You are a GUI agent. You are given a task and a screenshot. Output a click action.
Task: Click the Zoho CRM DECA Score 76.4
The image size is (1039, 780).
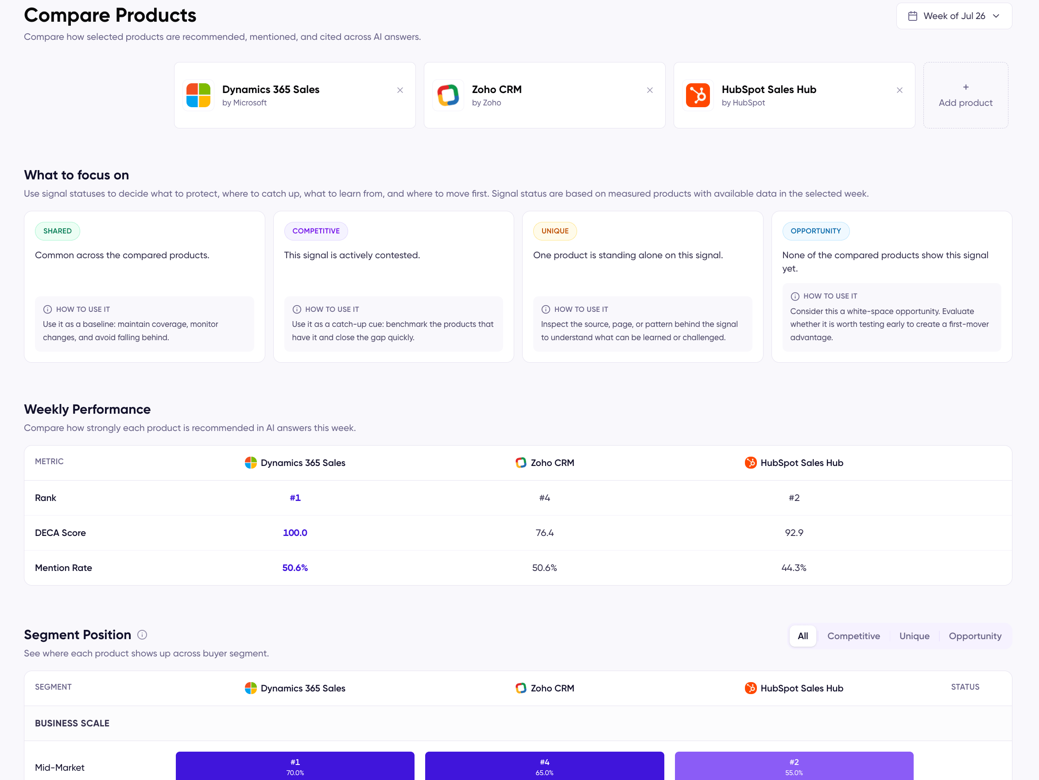point(544,532)
